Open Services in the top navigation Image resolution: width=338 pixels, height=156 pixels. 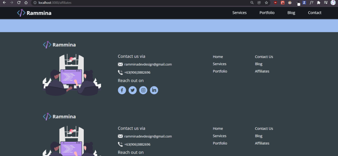point(239,13)
